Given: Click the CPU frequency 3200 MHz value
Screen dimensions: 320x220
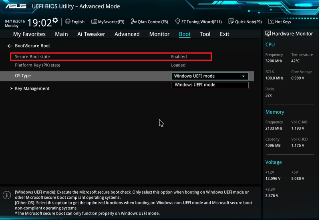Looking at the screenshot, I should point(274,61).
